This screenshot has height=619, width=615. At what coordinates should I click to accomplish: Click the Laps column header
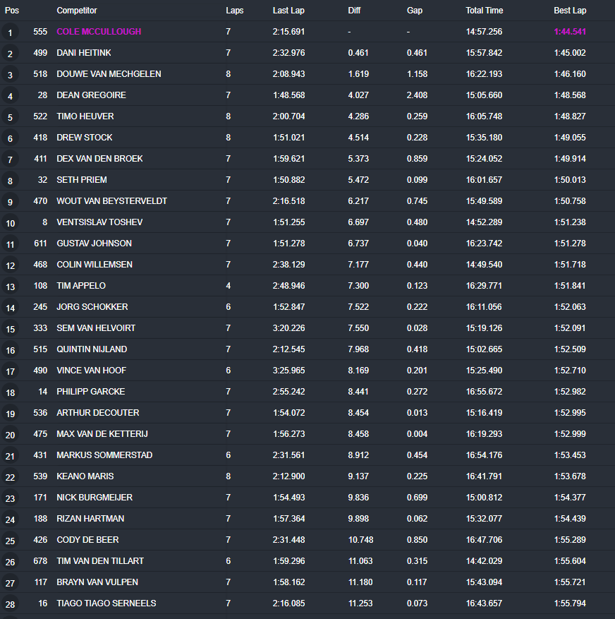tap(234, 11)
